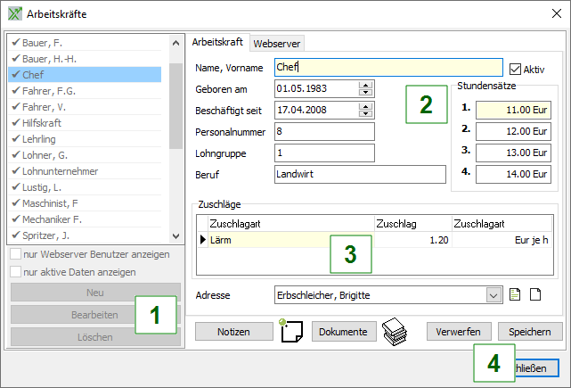Screen dimensions: 571x388
Task: Click the Verwerfen button
Action: (x=459, y=332)
